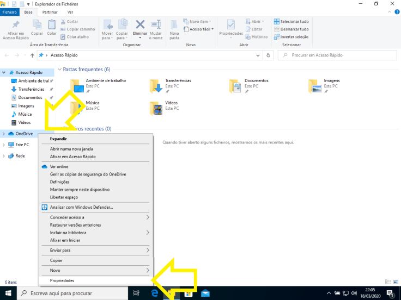The height and width of the screenshot is (300, 401).
Task: Click the Afixar em Acesso Rápido pin icon
Action: [x=16, y=25]
